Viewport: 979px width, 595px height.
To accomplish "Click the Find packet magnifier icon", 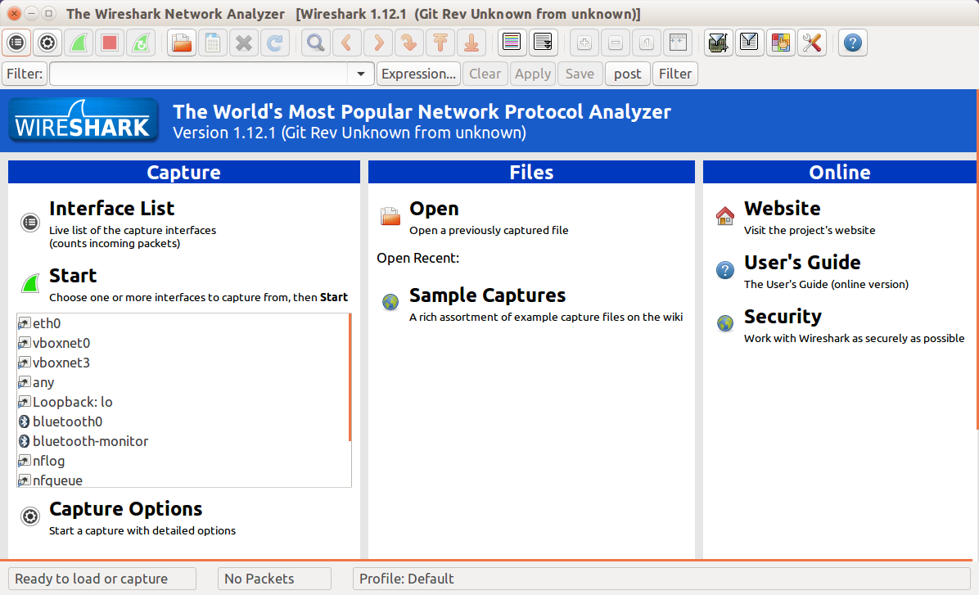I will pos(314,43).
